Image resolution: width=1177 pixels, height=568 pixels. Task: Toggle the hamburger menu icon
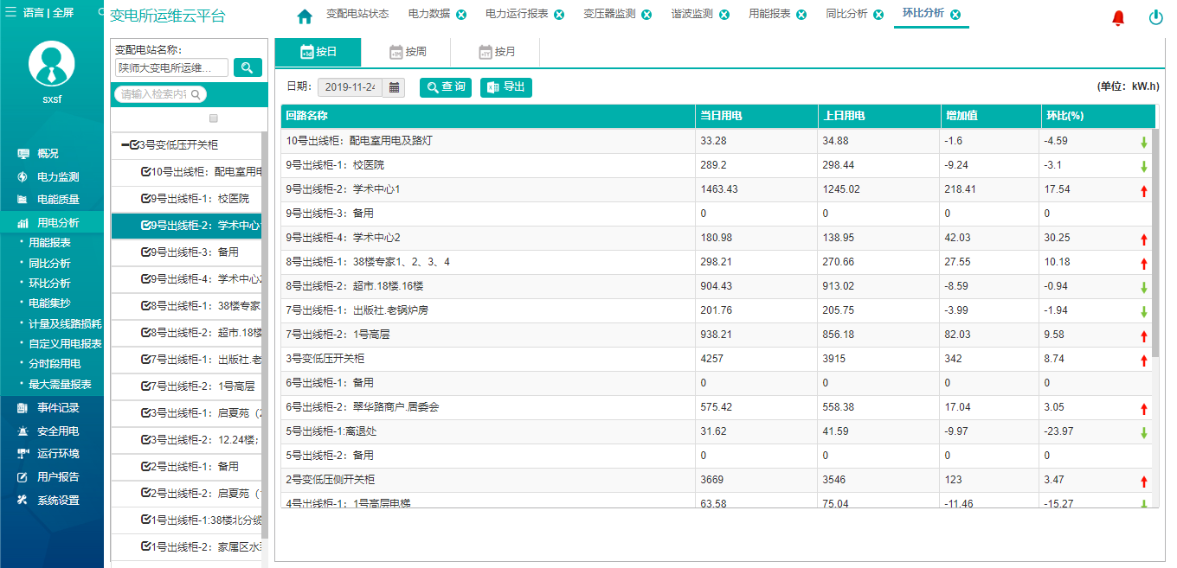coord(11,13)
